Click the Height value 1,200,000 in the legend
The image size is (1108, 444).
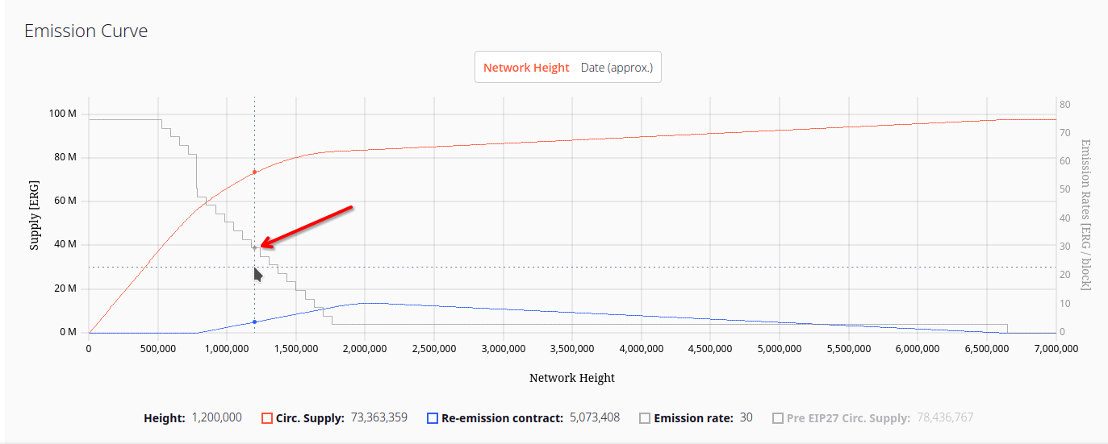coord(216,418)
